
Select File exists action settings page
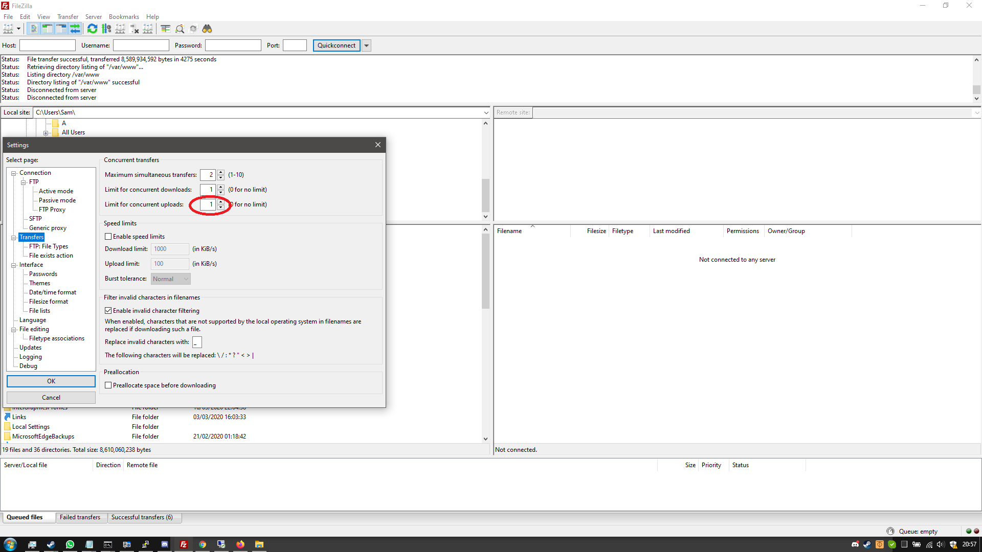point(51,256)
